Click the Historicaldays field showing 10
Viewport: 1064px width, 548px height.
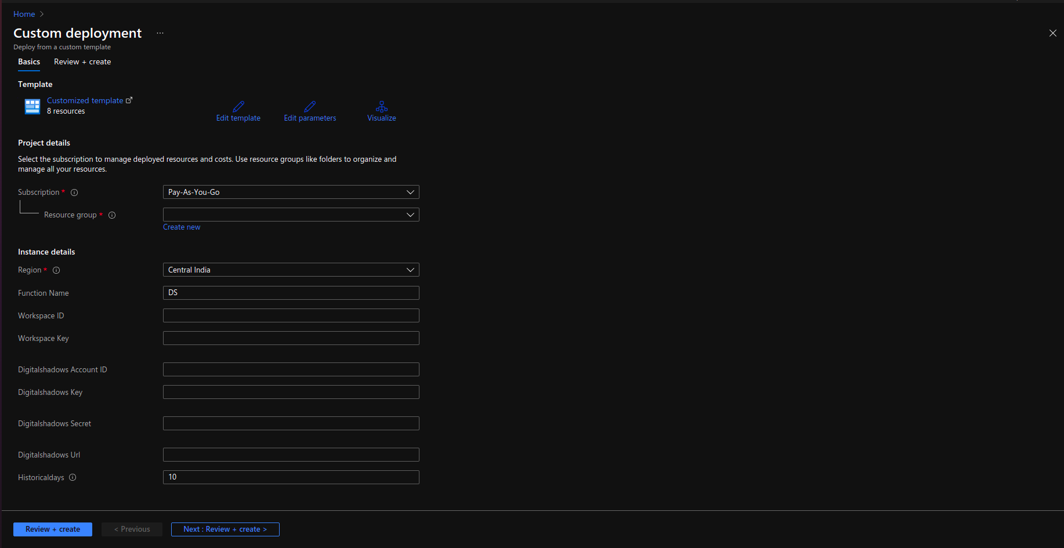coord(291,477)
